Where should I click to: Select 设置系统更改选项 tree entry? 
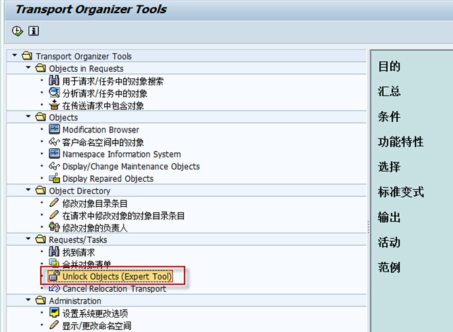coord(95,314)
